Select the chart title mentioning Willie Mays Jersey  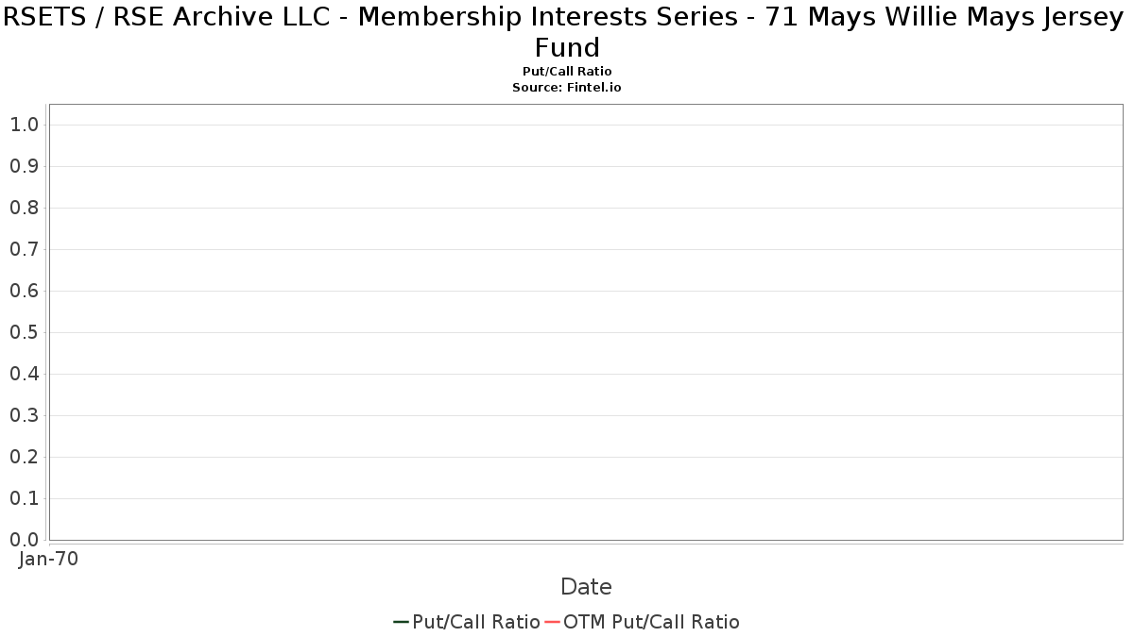[x=567, y=31]
